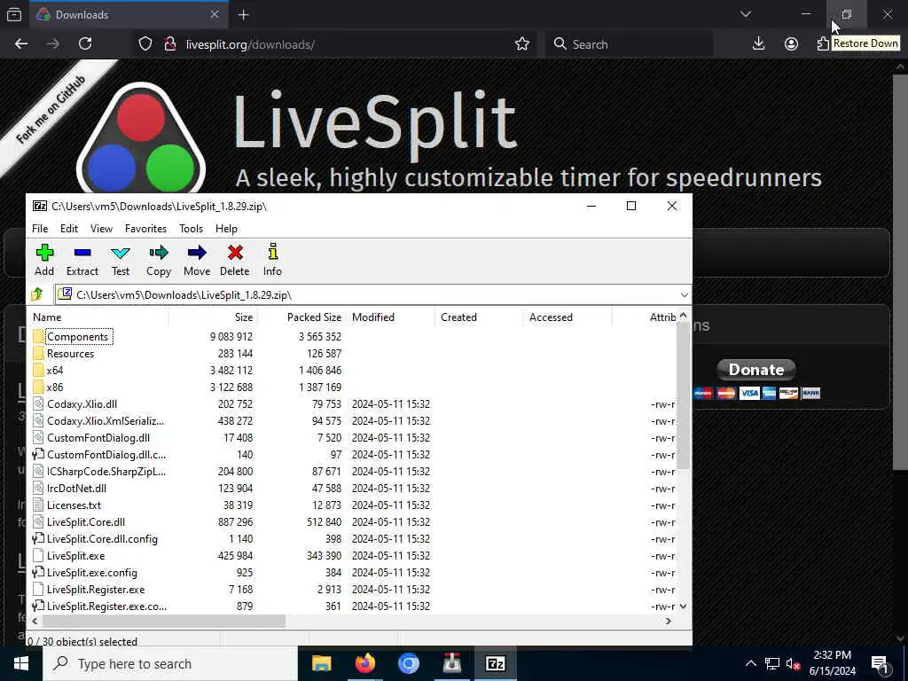Show hidden system tray icons
Screen dimensions: 908x681
750,663
